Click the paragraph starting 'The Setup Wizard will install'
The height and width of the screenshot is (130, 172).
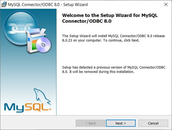114,38
